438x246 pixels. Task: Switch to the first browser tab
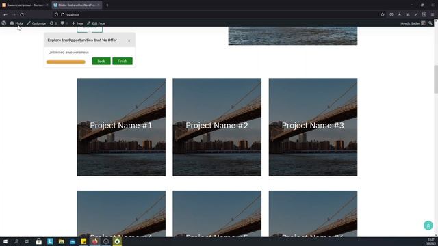coord(25,5)
